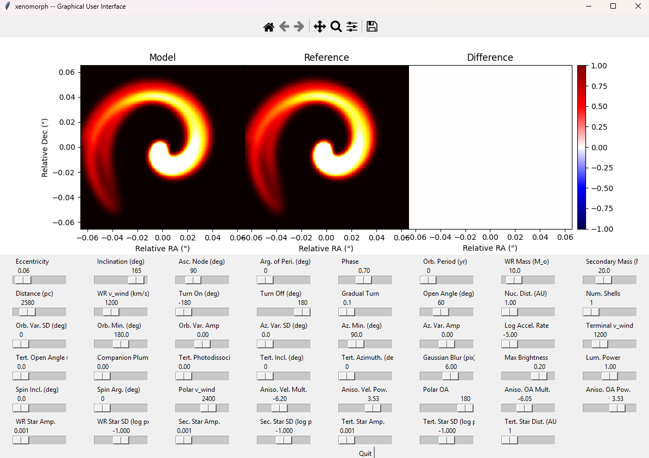The image size is (649, 458).
Task: Adjust the Phase slider
Action: [365, 280]
